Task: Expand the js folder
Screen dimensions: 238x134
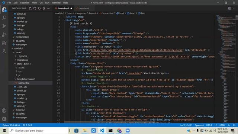Action: [19, 75]
